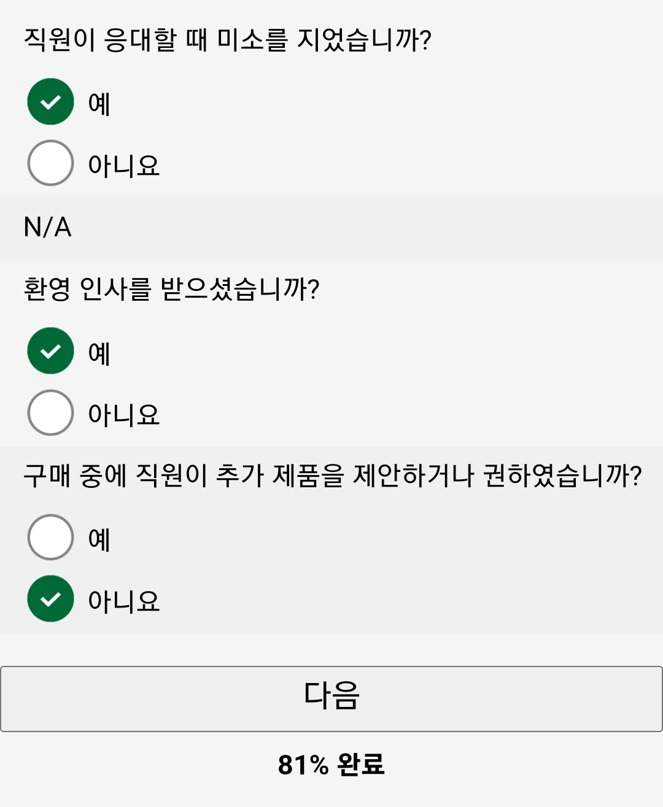Click the green checkmark beside 아니요 for the product suggestion question

pos(51,599)
